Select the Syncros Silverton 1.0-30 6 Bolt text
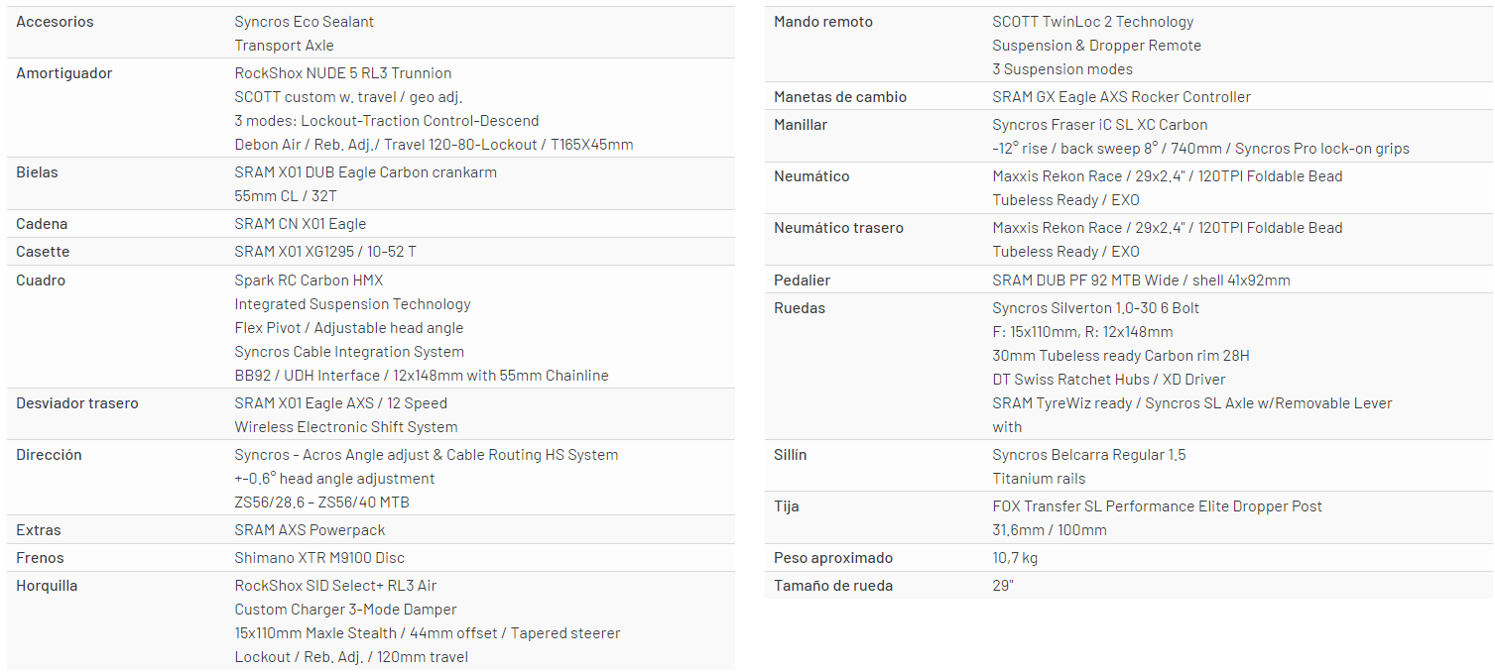 [x=1095, y=308]
